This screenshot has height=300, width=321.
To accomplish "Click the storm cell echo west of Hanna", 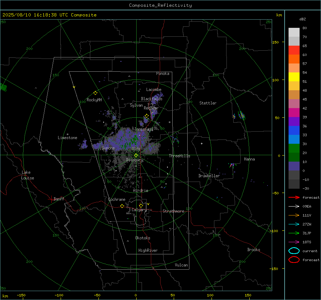I will [232, 165].
